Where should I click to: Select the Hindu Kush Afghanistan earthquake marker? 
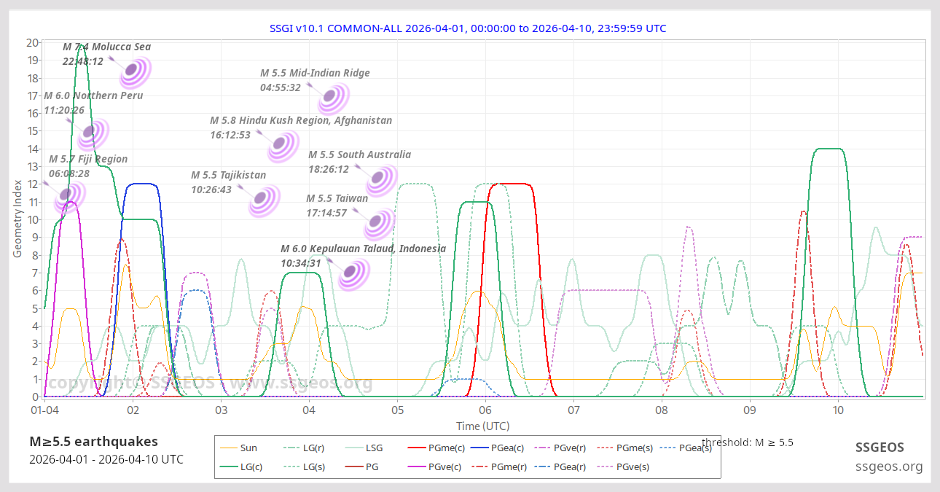coord(282,145)
